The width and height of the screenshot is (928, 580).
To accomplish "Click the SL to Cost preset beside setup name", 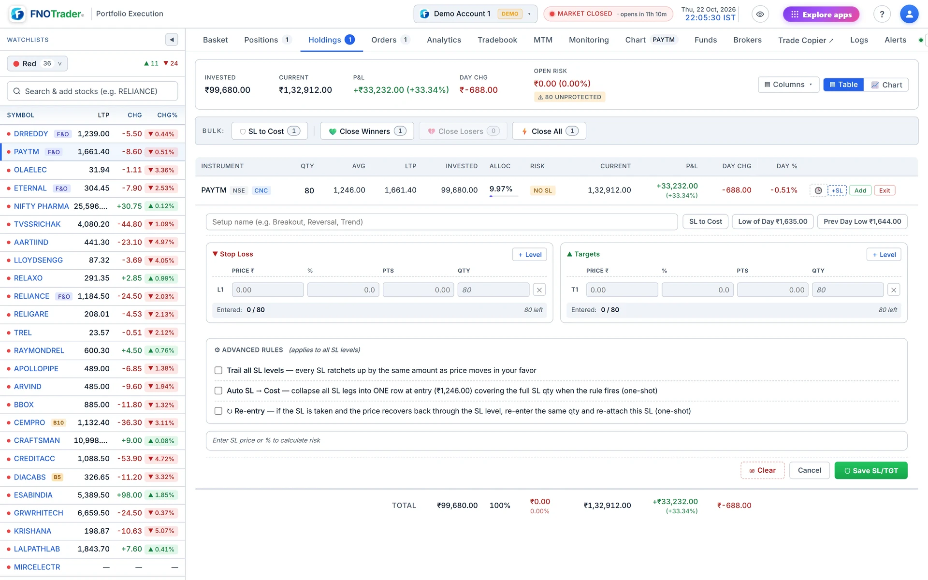I will (x=705, y=221).
